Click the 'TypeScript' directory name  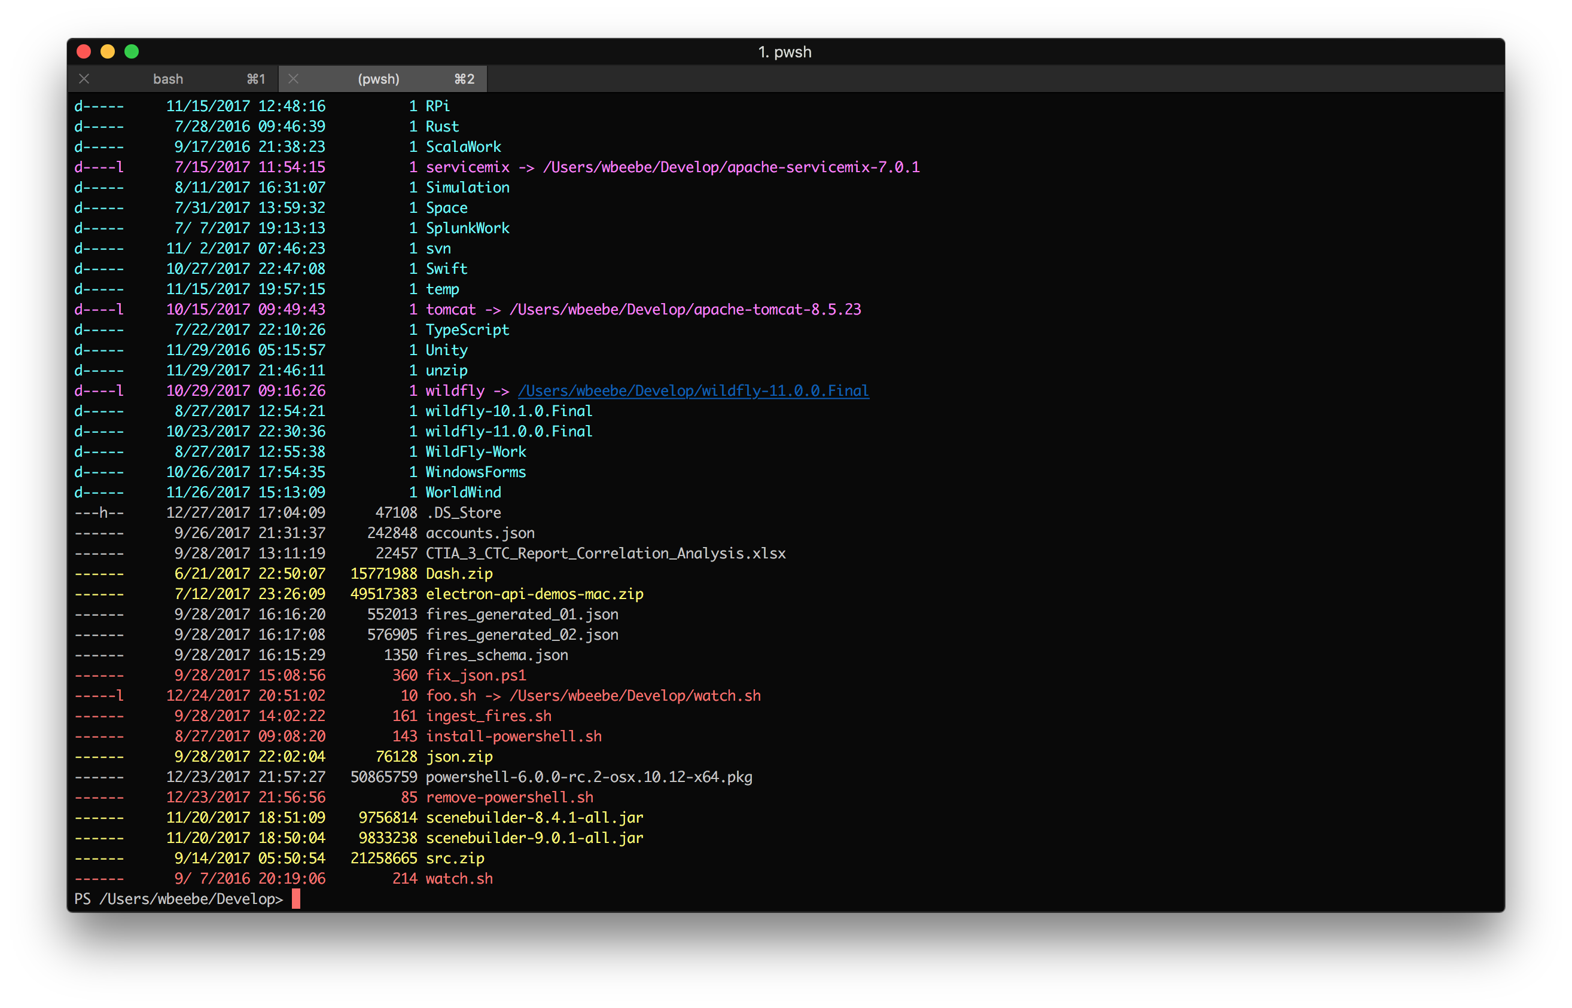coord(468,329)
